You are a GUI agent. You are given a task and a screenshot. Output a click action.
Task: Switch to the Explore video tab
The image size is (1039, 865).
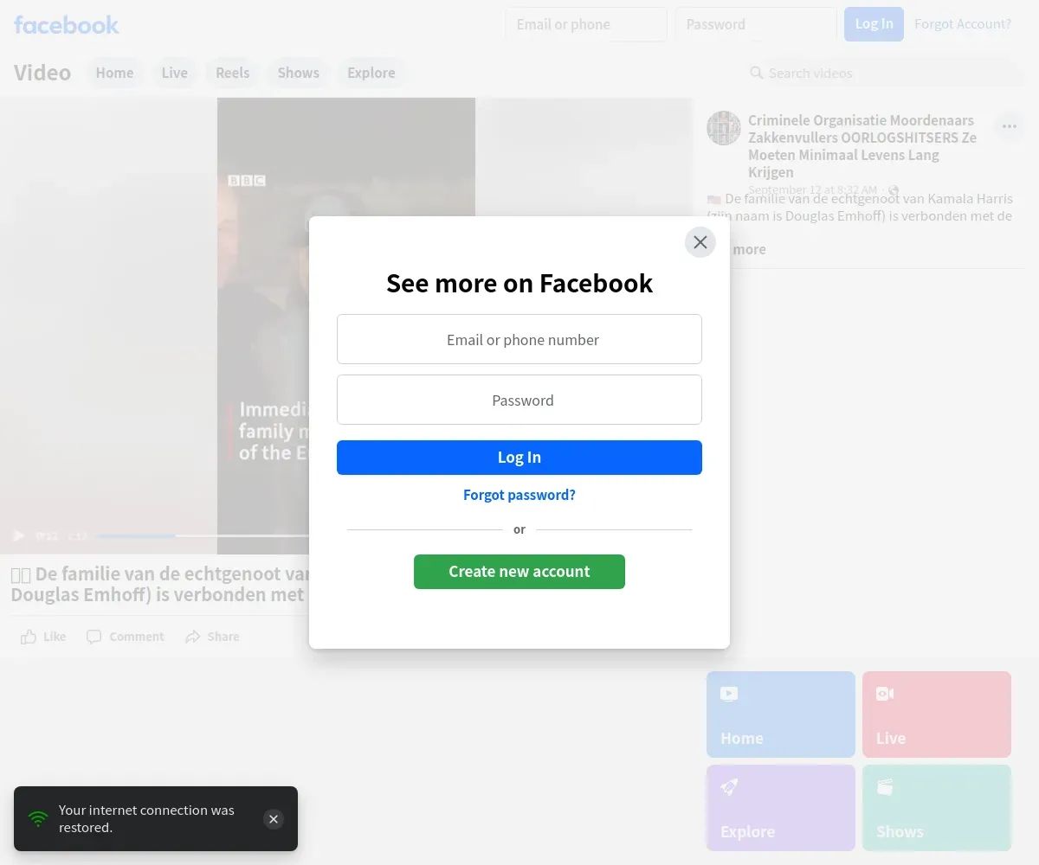coord(371,73)
